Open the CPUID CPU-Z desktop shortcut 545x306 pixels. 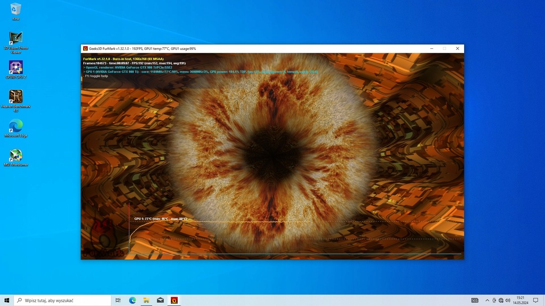click(16, 68)
